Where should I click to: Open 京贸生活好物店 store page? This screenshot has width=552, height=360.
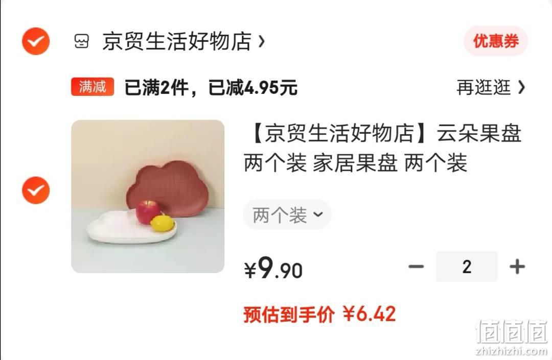click(x=177, y=41)
